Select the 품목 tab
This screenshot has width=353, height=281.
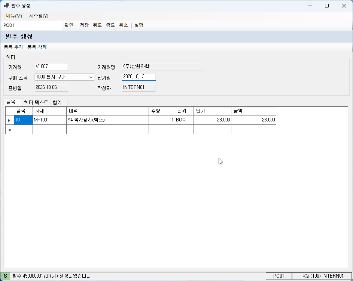(13, 102)
